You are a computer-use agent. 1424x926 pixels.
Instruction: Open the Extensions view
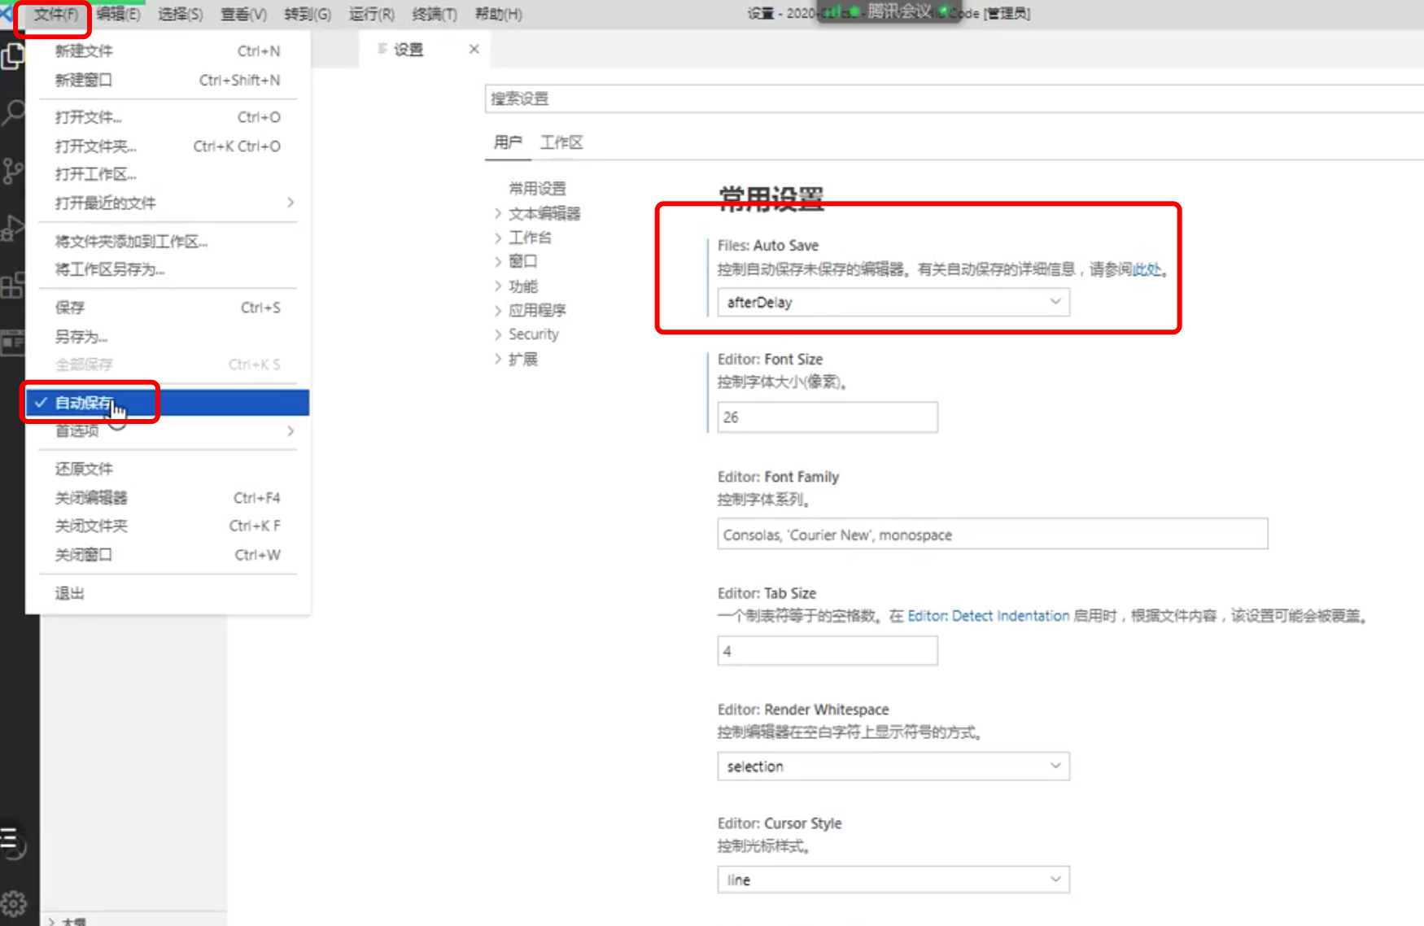[x=13, y=286]
